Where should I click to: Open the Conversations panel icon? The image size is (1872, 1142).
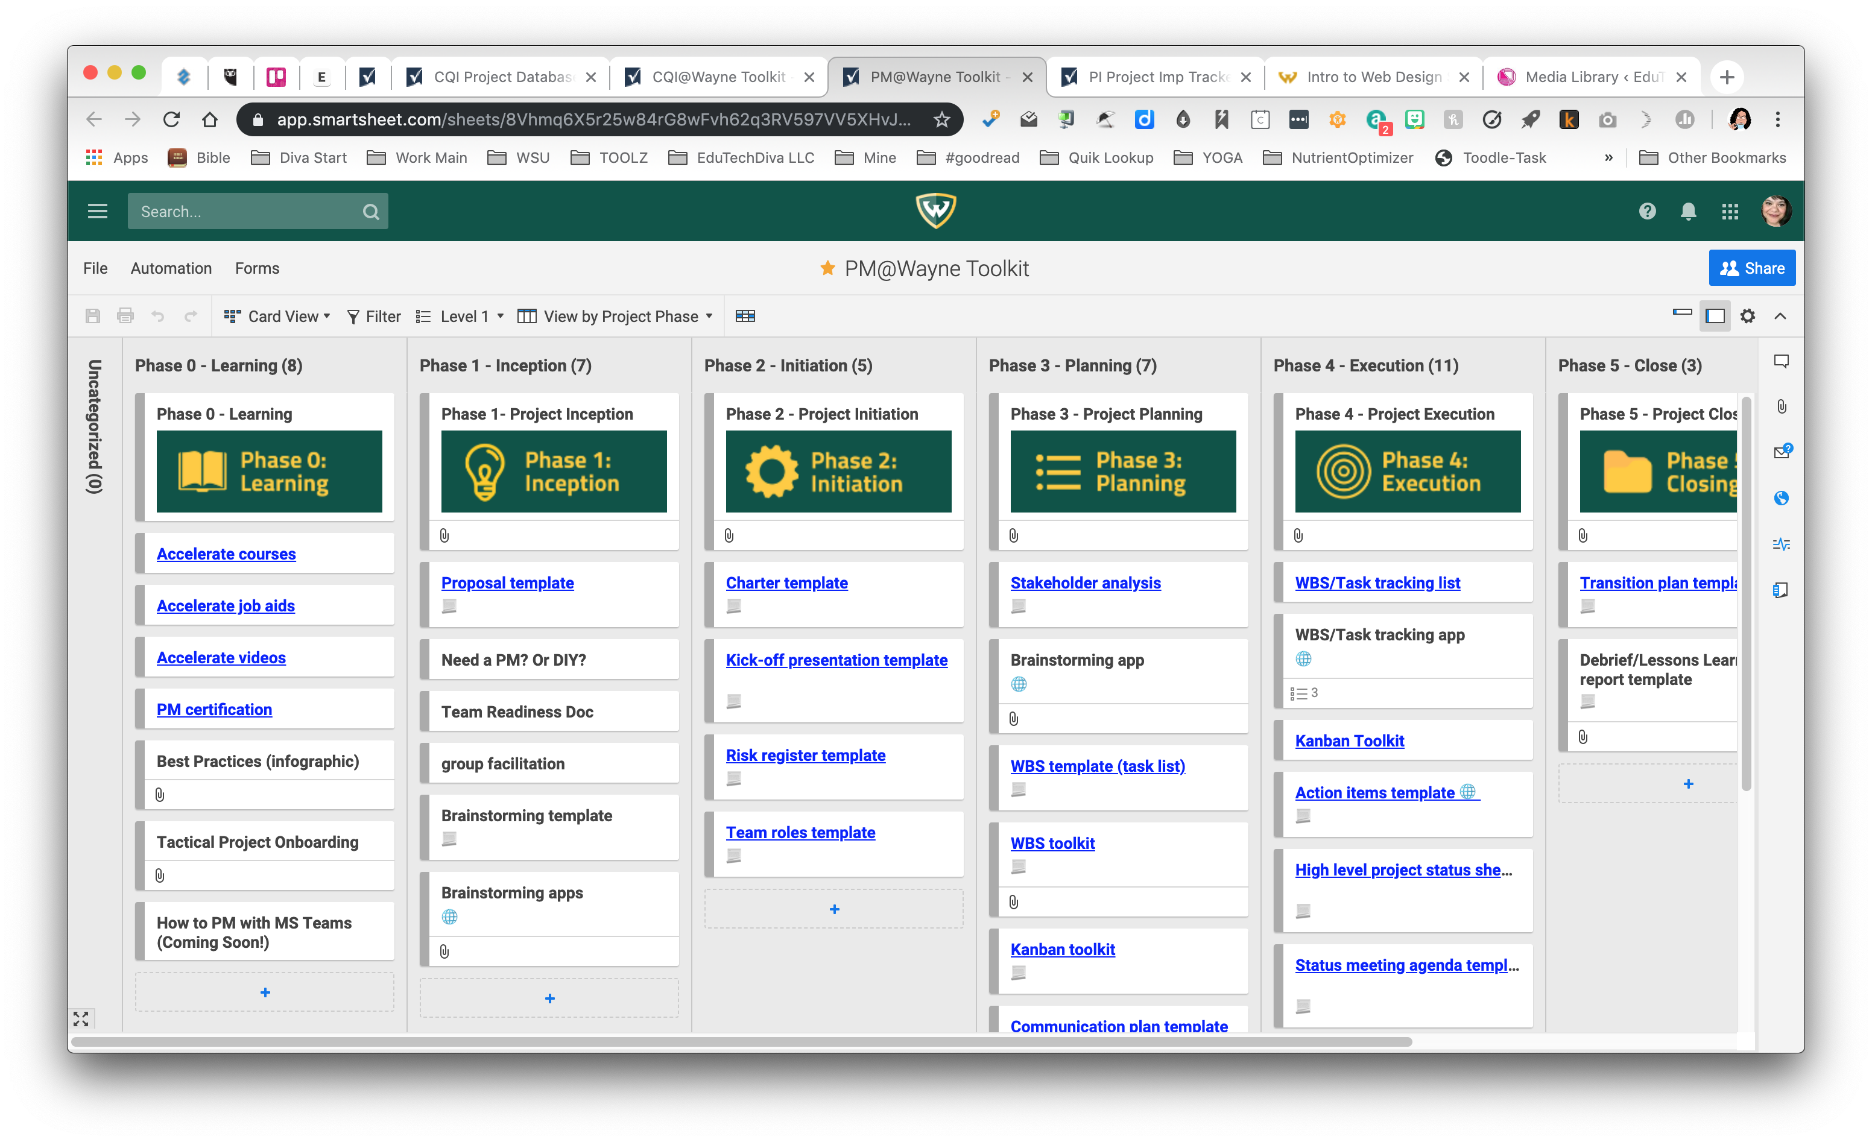(x=1781, y=361)
